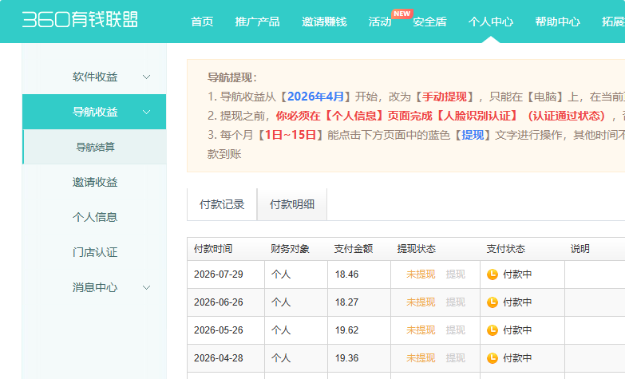
Task: Click the amount 19.62
Action: click(x=346, y=330)
